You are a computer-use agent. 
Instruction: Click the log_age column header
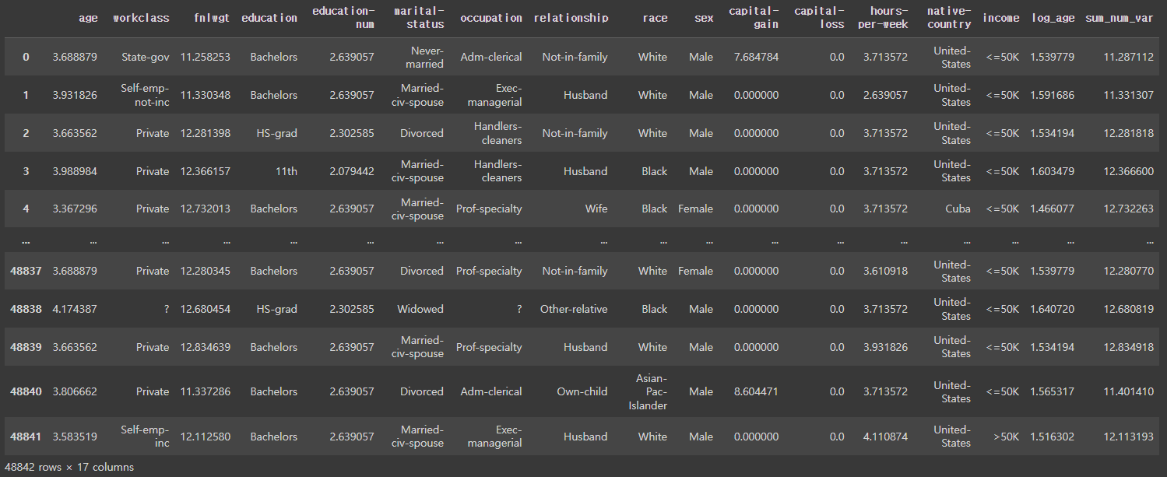(x=1052, y=18)
